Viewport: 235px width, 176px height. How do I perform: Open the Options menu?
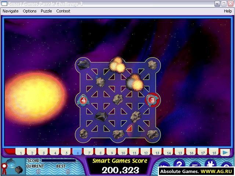tap(30, 11)
